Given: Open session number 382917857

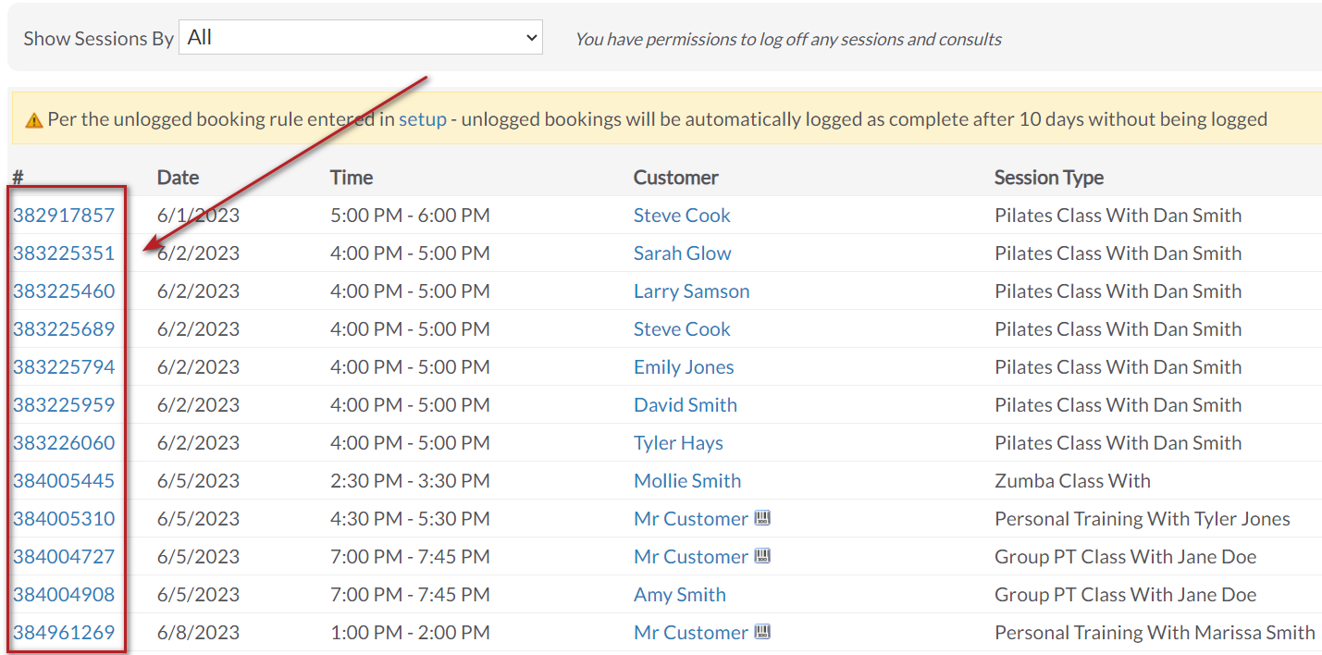Looking at the screenshot, I should (64, 216).
